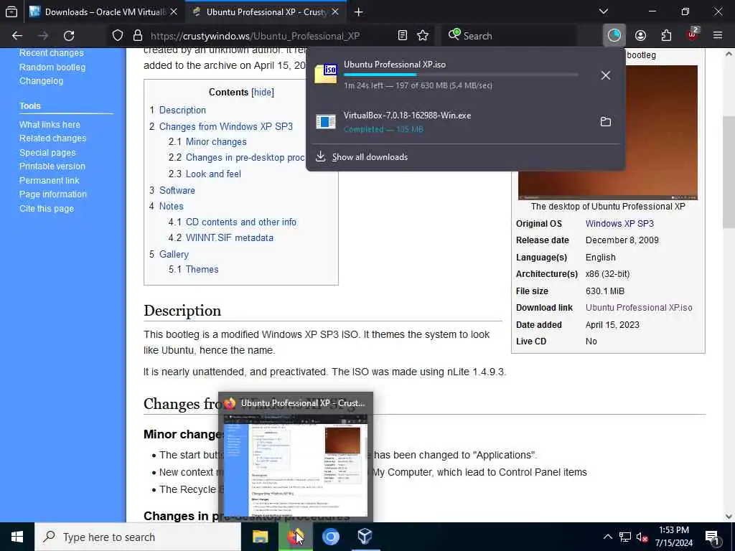Viewport: 735px width, 551px height.
Task: Cancel the Ubuntu Professional XP.iso download
Action: click(606, 75)
